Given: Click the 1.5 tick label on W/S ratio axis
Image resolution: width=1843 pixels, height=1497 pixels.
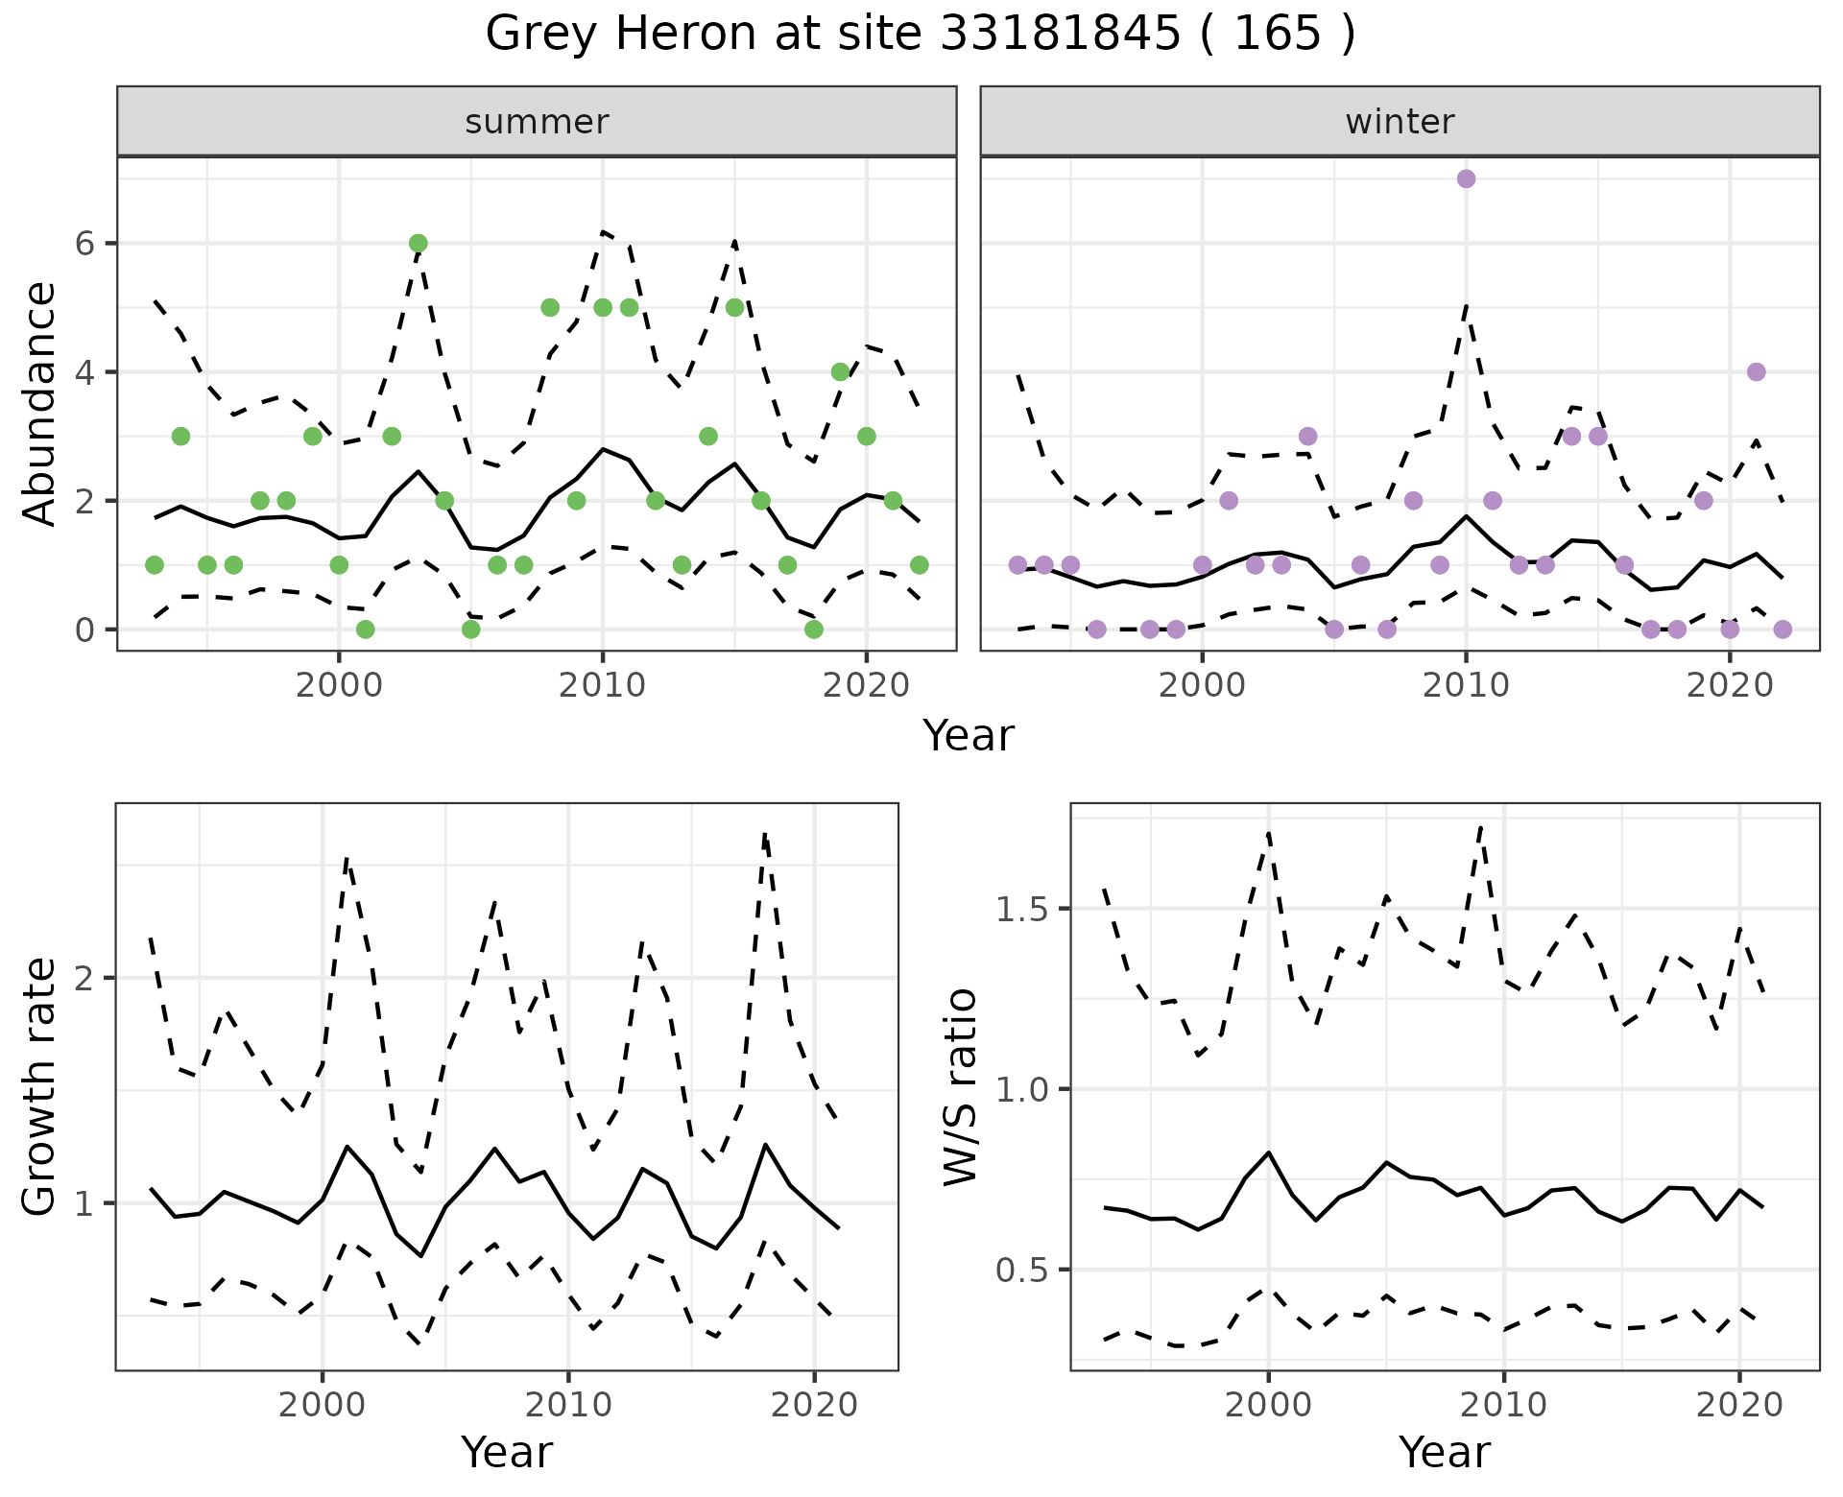Looking at the screenshot, I should click(x=1021, y=909).
